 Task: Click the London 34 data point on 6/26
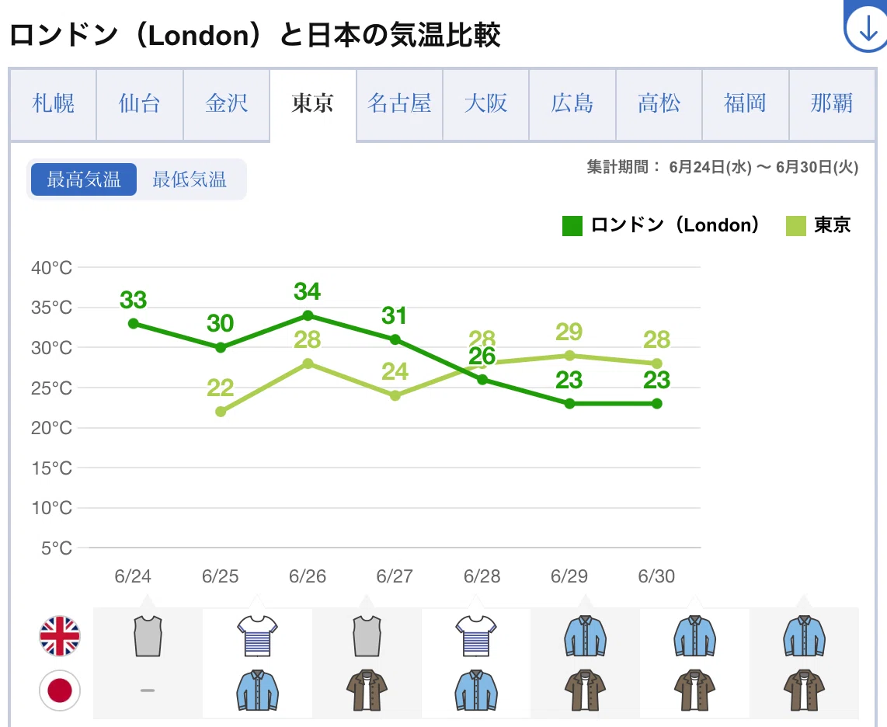tap(308, 315)
